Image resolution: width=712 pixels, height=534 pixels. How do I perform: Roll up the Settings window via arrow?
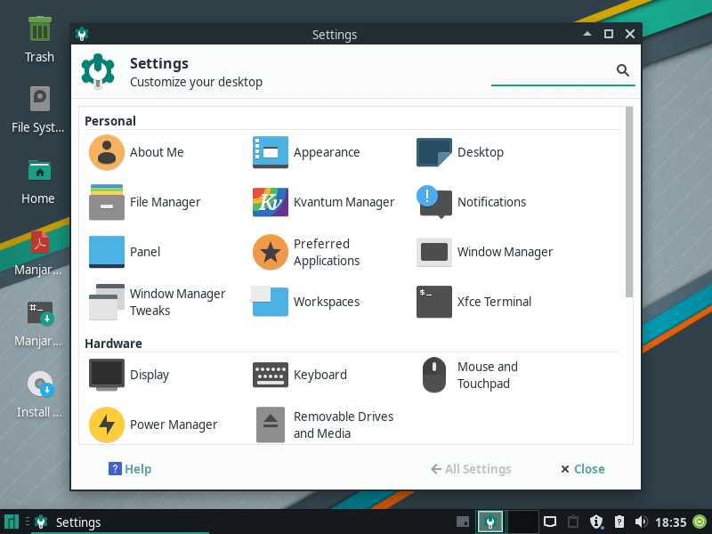tap(587, 34)
